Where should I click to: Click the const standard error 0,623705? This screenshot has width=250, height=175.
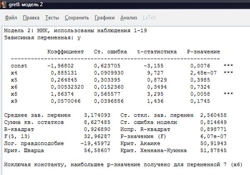coord(107,66)
